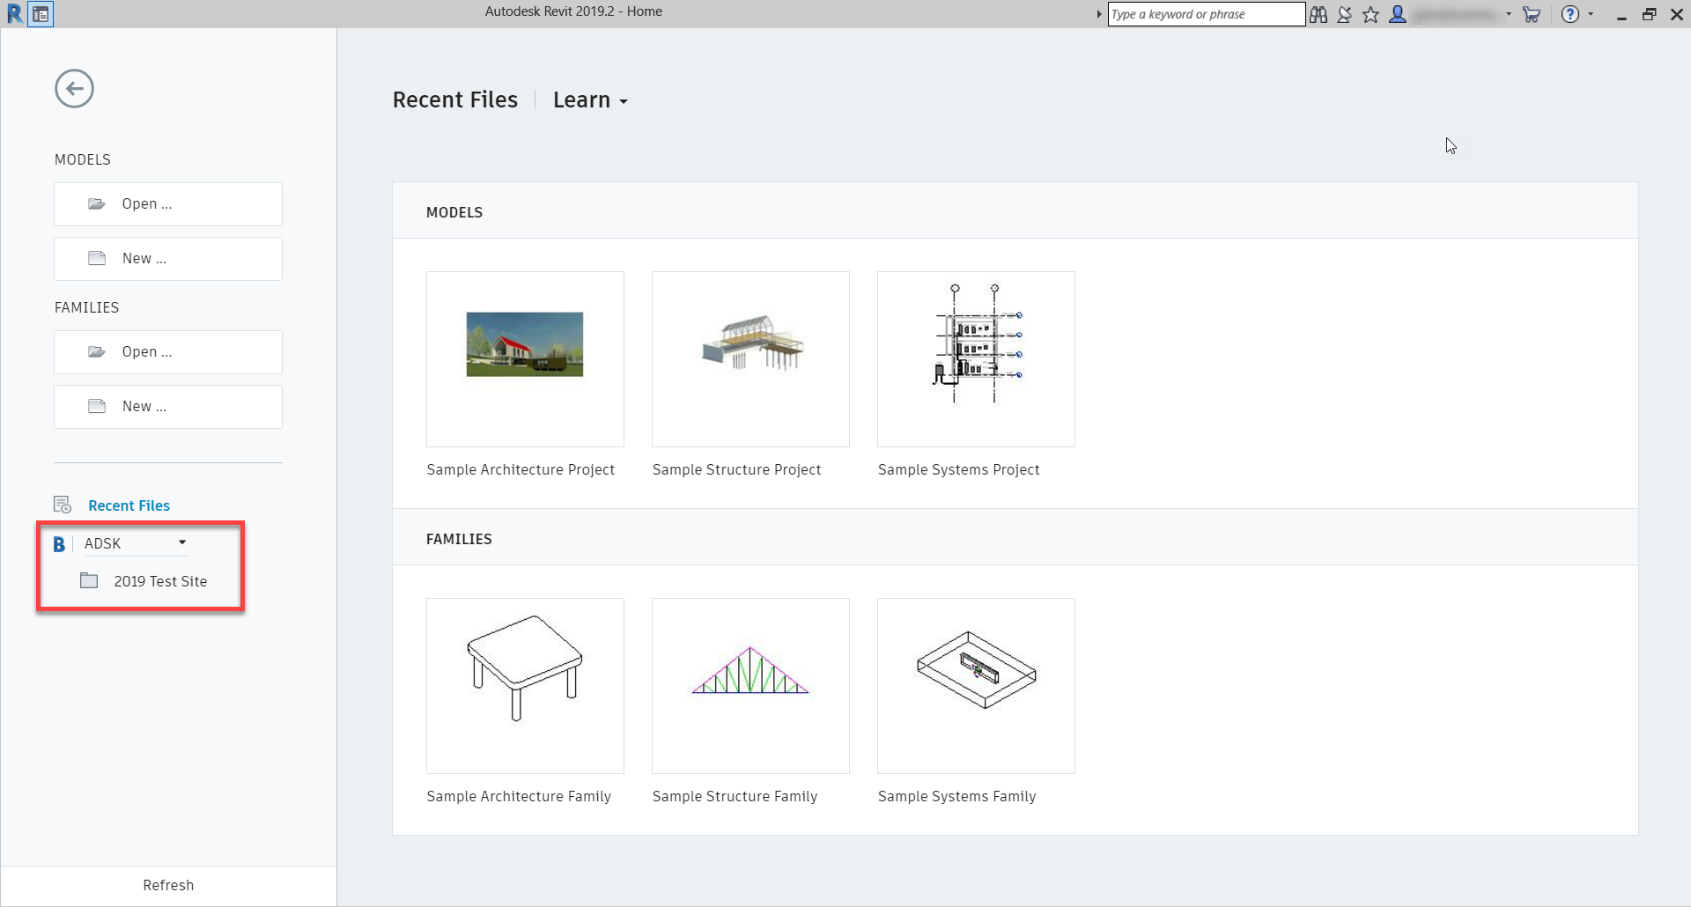Expand the Help menu dropdown arrow
Viewport: 1691px width, 907px height.
[x=1590, y=14]
